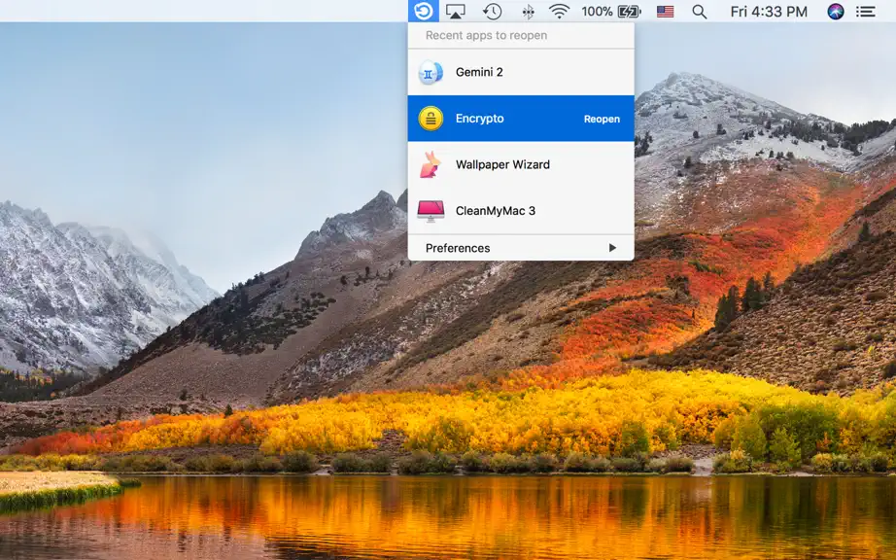Click the Gemini 2 app icon
The width and height of the screenshot is (896, 560).
(x=431, y=73)
